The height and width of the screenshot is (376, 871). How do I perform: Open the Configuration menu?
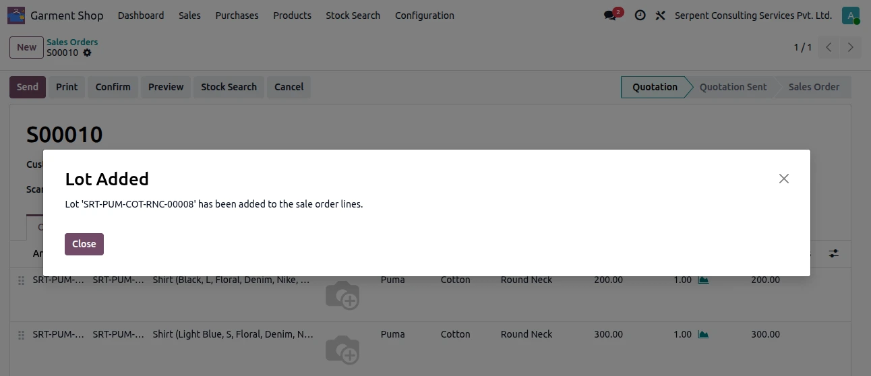coord(425,15)
